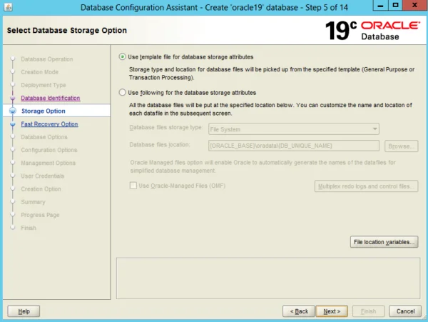Open Database files storage type dropdown
428x322 pixels.
[294, 129]
